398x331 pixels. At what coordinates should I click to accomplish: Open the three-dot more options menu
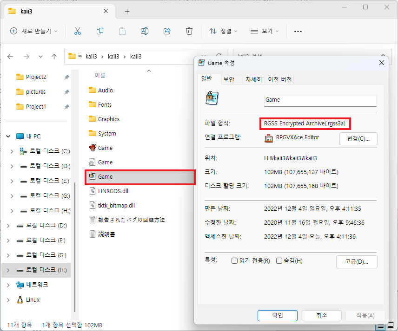pyautogui.click(x=298, y=32)
